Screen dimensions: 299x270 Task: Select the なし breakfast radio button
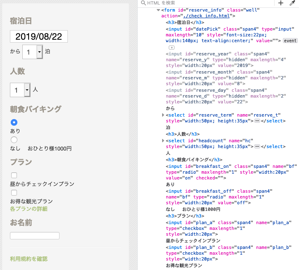[14, 140]
